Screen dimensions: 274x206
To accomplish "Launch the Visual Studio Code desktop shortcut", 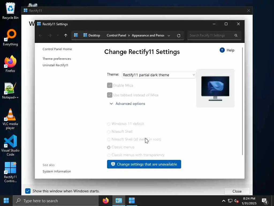I will point(10,145).
